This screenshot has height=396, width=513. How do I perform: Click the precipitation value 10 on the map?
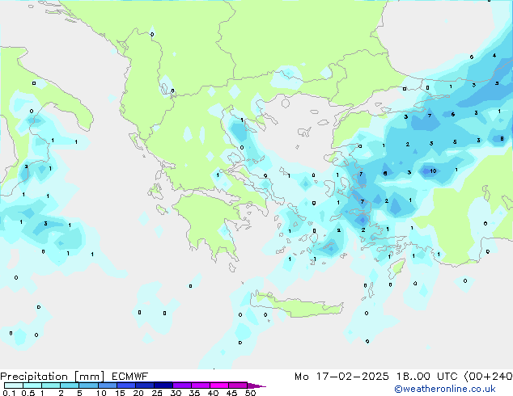tap(433, 171)
